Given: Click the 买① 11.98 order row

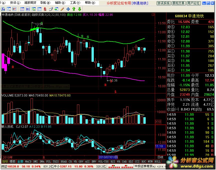Looking at the screenshot, I should [190, 51].
